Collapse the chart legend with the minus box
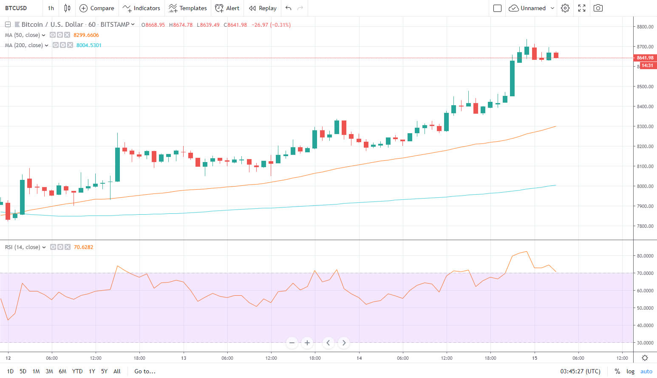The height and width of the screenshot is (378, 657). 8,25
